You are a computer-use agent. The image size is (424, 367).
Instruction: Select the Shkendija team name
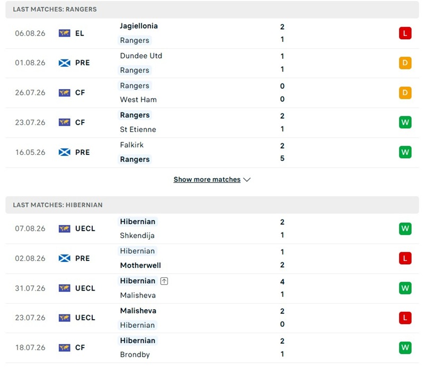137,235
